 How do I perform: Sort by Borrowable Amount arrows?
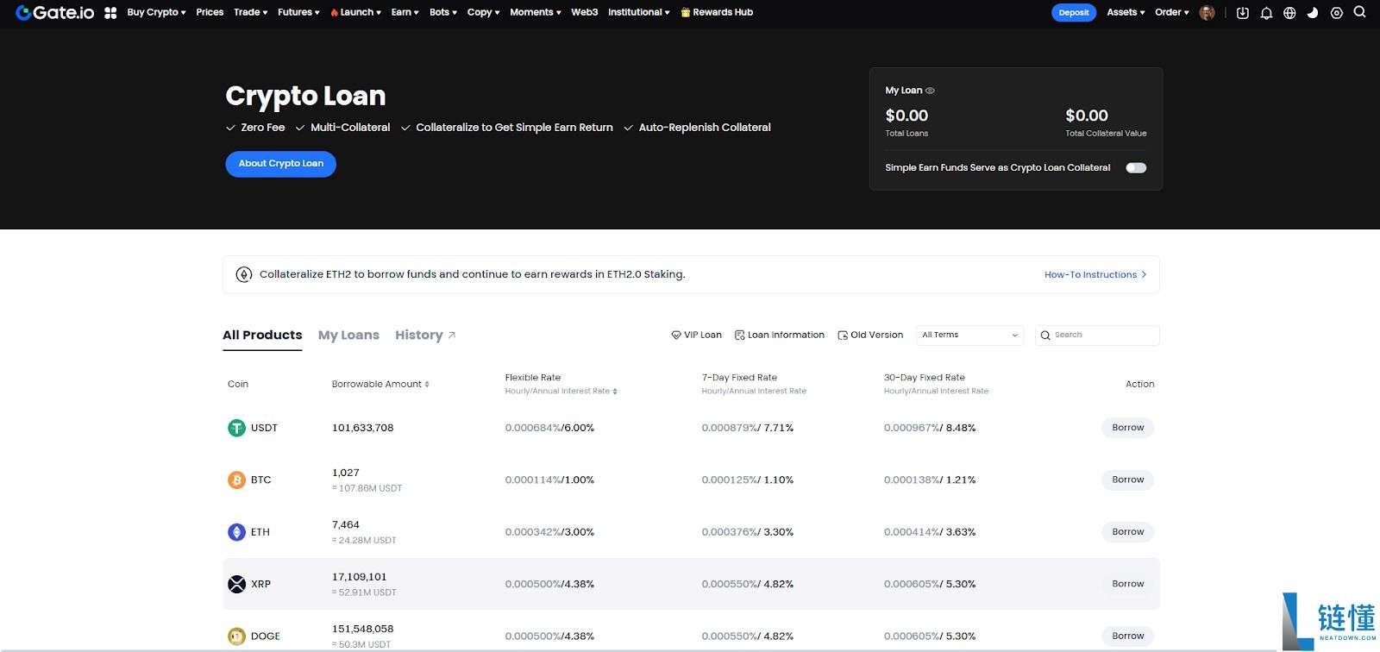click(427, 385)
